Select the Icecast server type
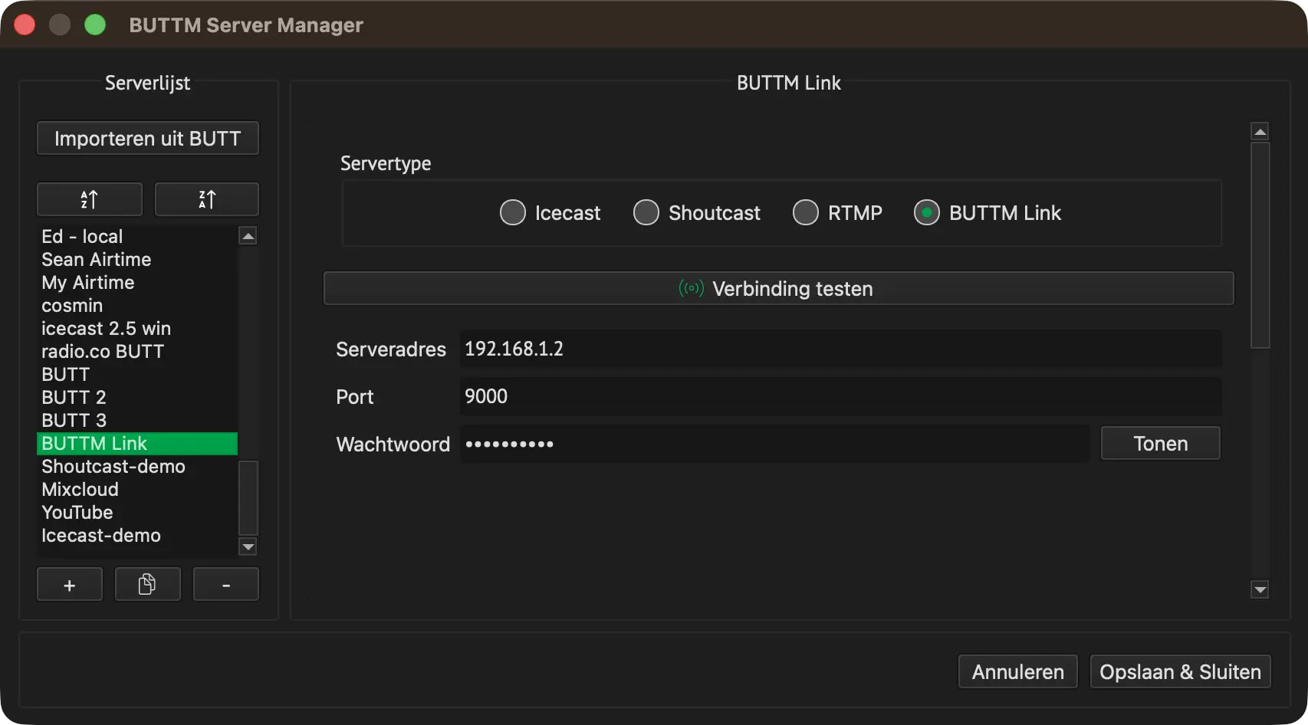Viewport: 1308px width, 725px height. tap(512, 212)
